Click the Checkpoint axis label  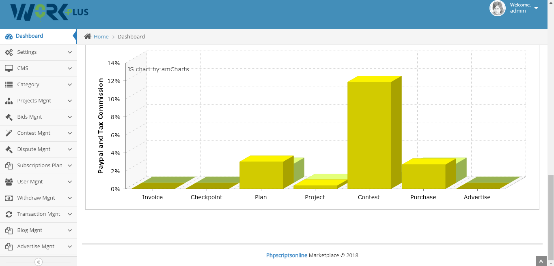(207, 197)
